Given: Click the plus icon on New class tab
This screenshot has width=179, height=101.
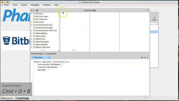Looking at the screenshot, I should 33,57.
